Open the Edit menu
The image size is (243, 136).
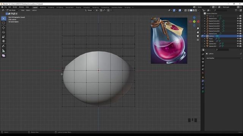[9, 7]
